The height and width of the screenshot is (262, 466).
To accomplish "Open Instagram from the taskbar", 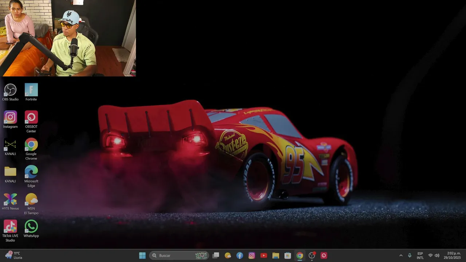I will (252, 255).
